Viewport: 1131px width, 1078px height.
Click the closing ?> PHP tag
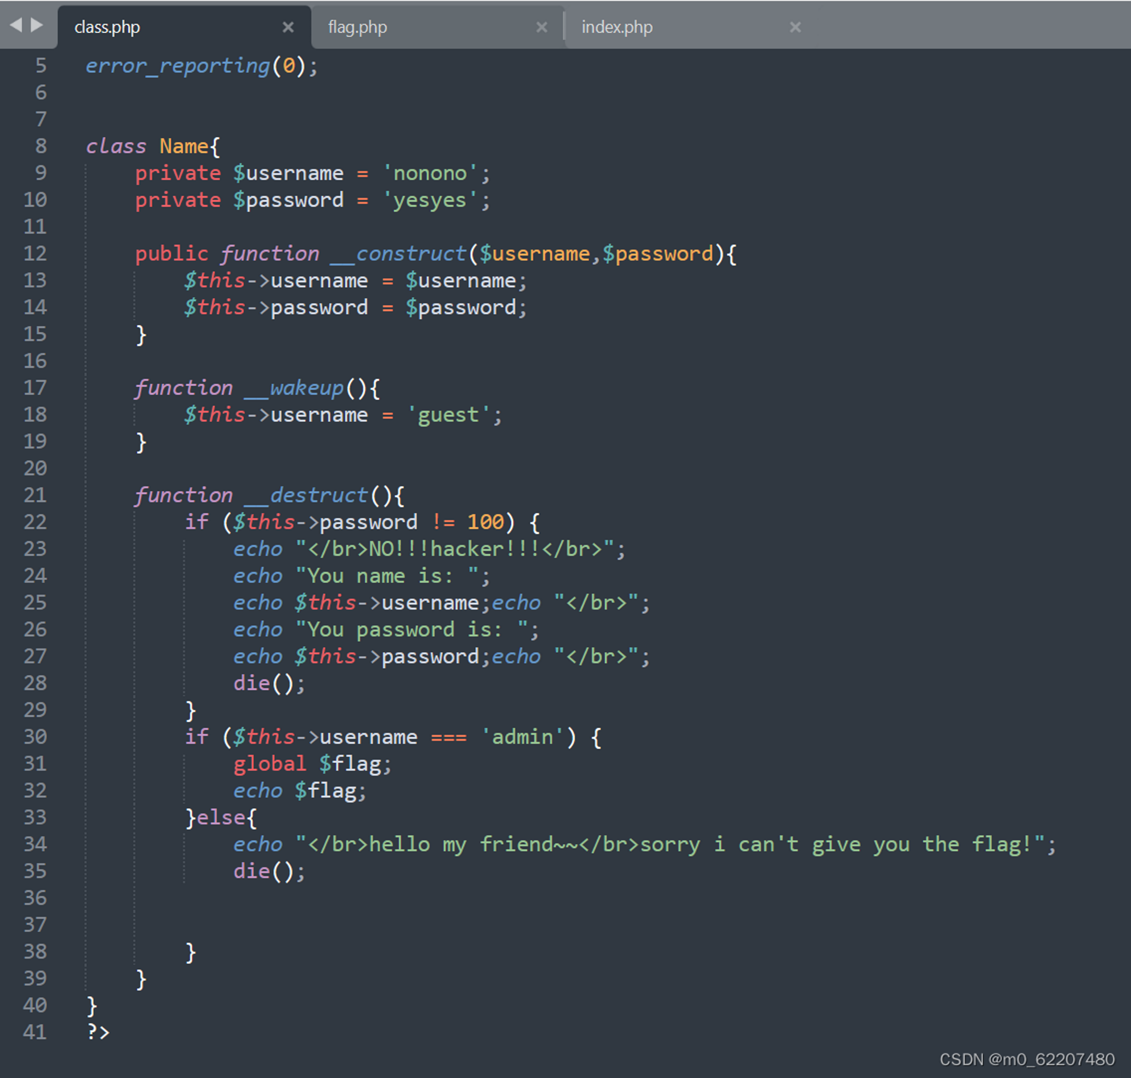pyautogui.click(x=97, y=1033)
